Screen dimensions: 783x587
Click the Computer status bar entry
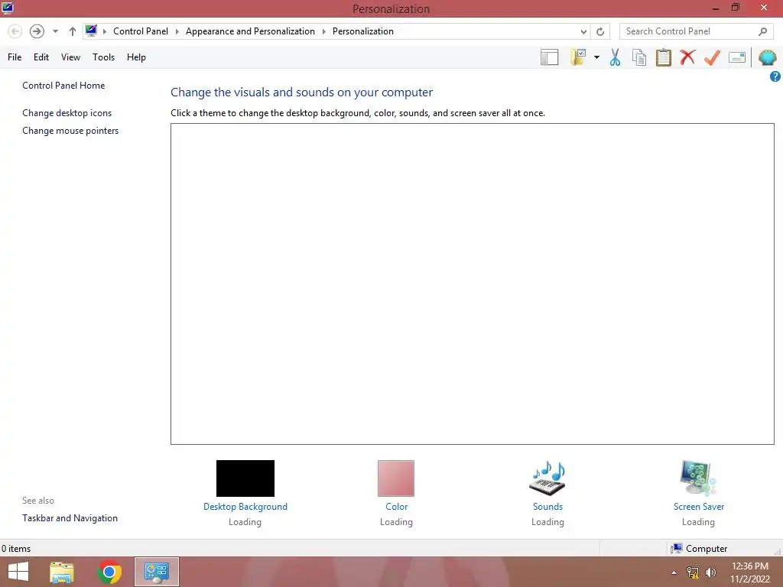tap(699, 549)
